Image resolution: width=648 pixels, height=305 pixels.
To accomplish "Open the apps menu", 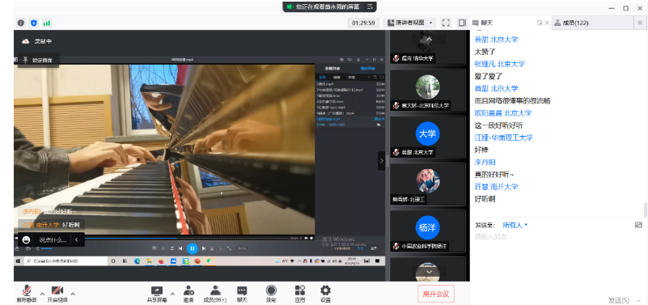I will pyautogui.click(x=300, y=294).
